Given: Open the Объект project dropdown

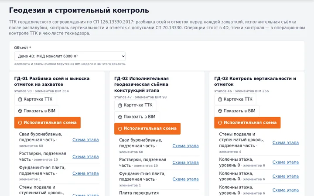Looking at the screenshot, I should [70, 56].
